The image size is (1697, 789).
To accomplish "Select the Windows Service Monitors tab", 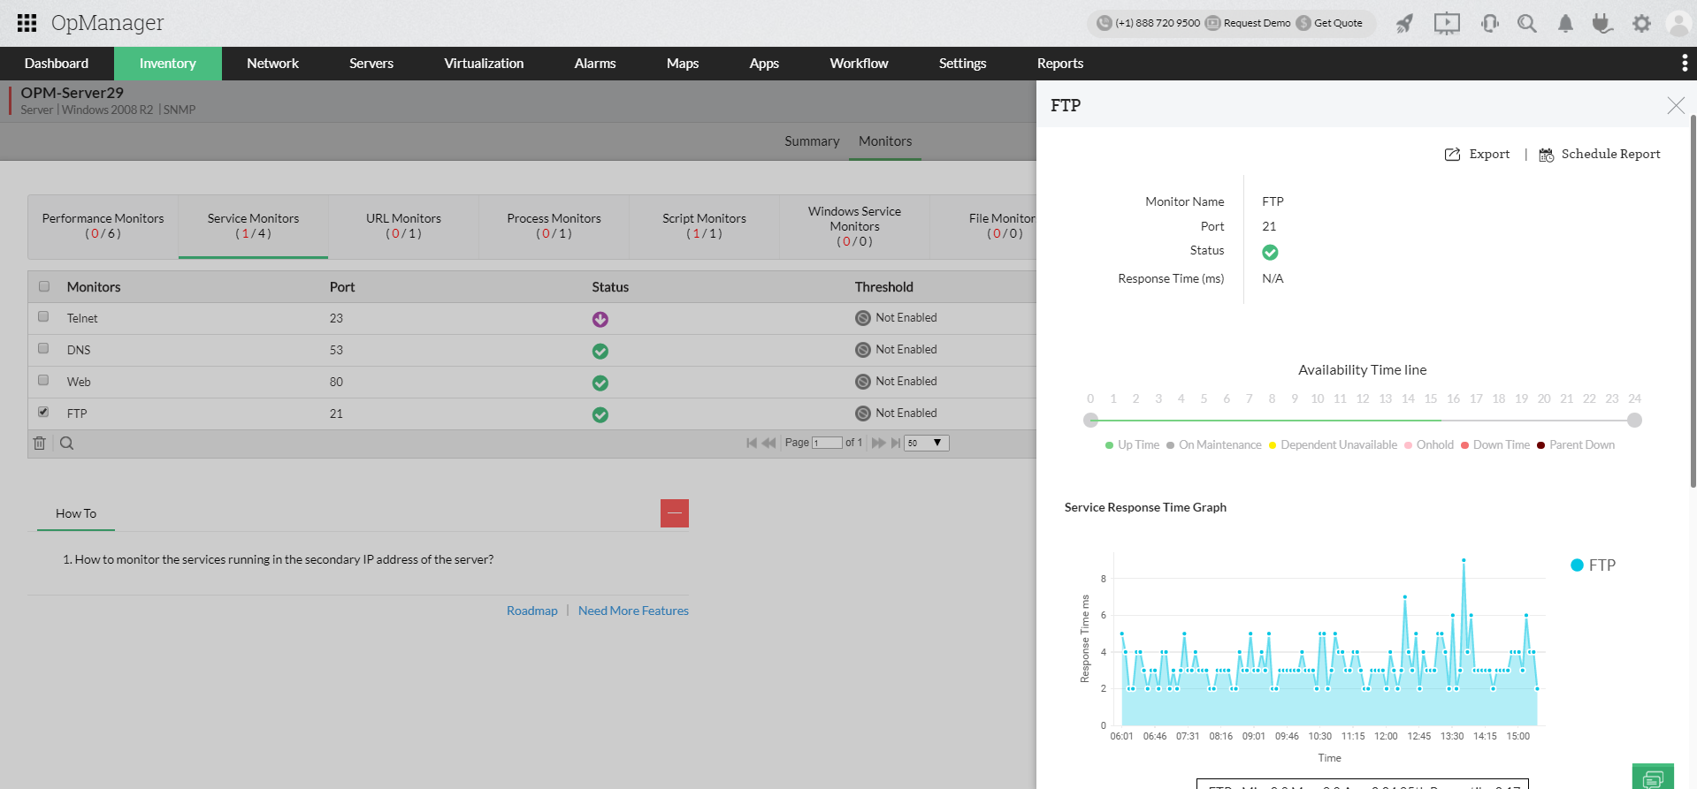I will click(x=854, y=226).
